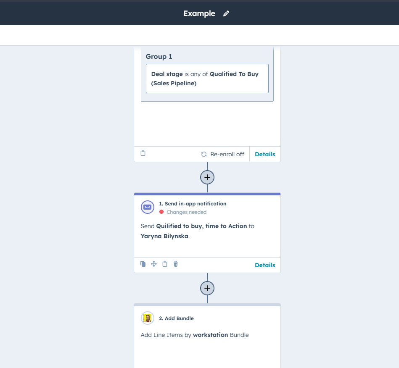Toggle the Re-enroll off setting
This screenshot has height=368, width=399.
(222, 154)
